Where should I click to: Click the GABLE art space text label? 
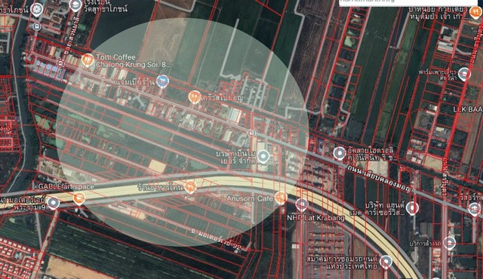pos(66,187)
